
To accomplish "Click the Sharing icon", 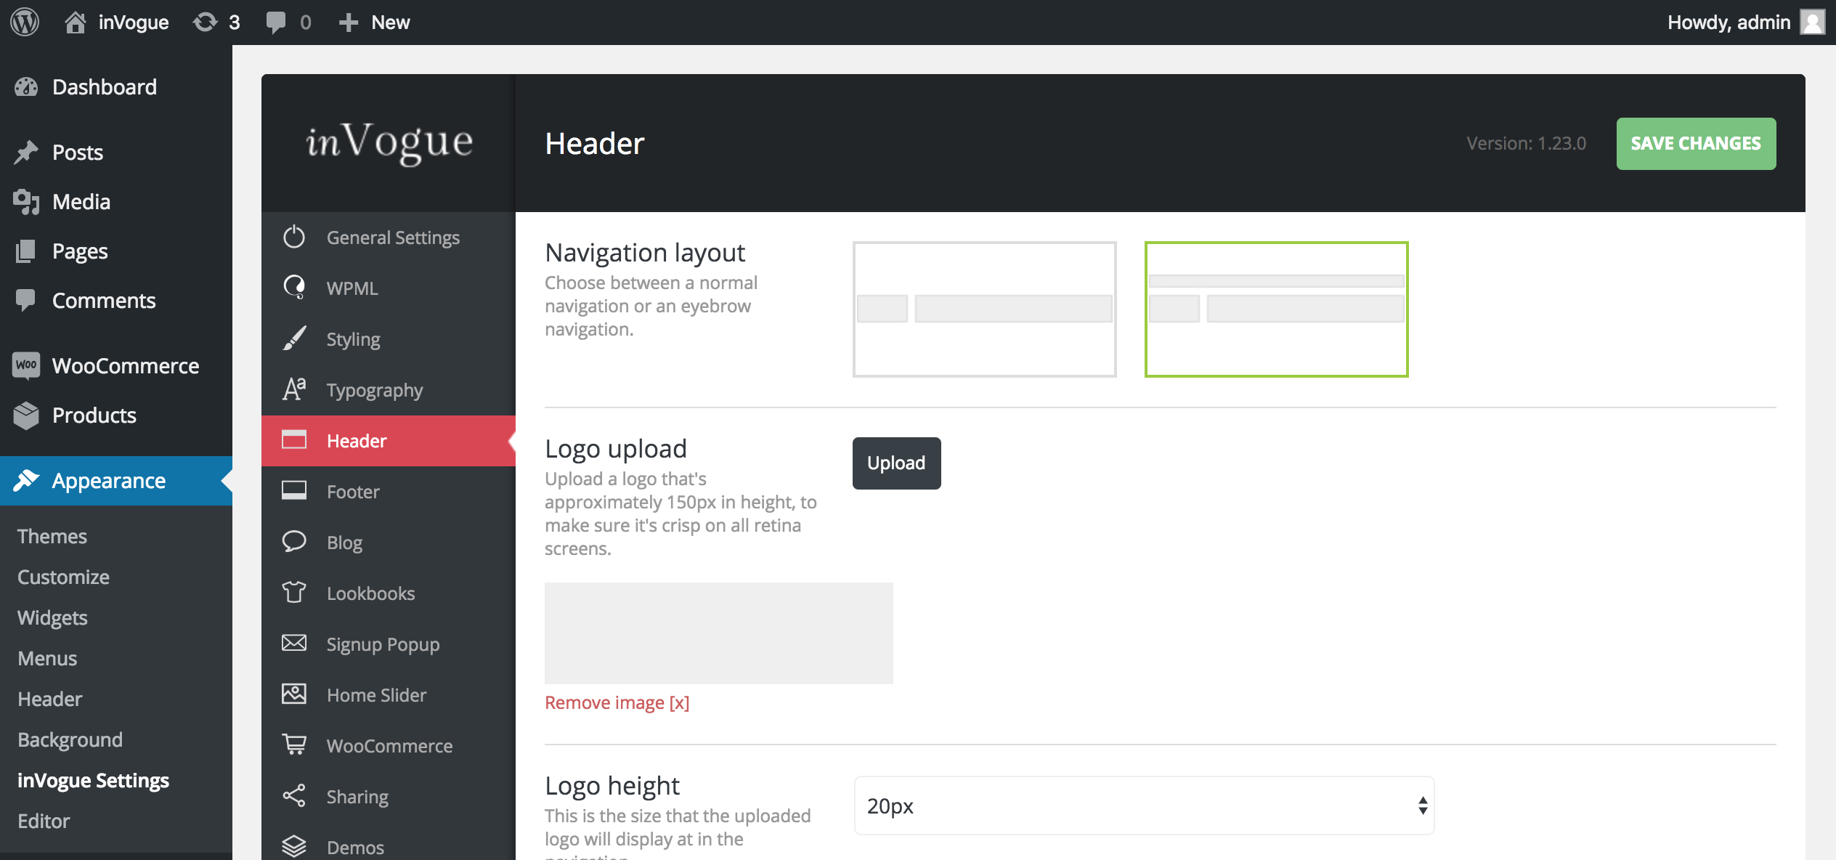I will 294,796.
